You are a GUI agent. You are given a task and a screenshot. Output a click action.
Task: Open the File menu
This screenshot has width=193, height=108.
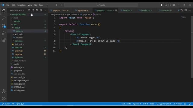[8, 5]
